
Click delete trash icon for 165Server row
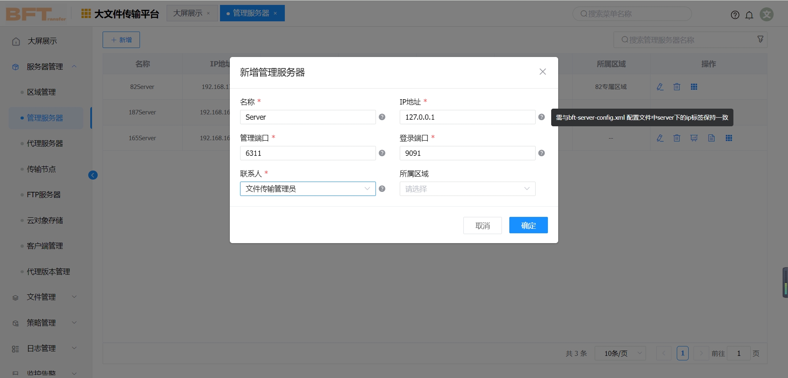tap(677, 138)
